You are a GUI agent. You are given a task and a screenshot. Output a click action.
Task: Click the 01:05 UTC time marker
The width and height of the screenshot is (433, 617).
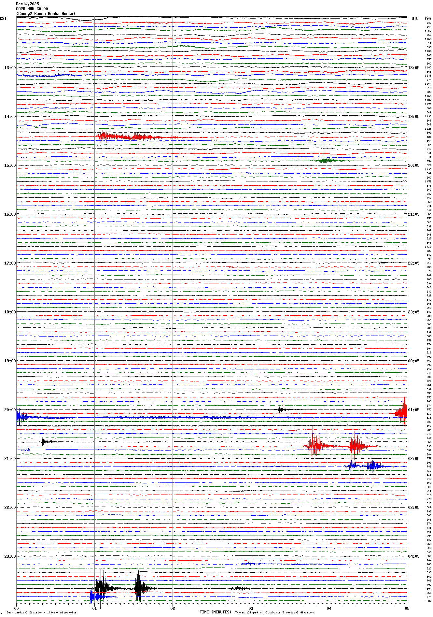click(x=413, y=410)
